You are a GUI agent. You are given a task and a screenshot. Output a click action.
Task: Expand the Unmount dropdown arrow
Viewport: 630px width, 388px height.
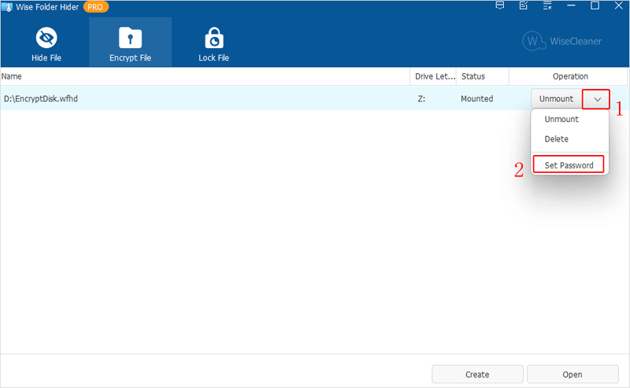(x=597, y=99)
